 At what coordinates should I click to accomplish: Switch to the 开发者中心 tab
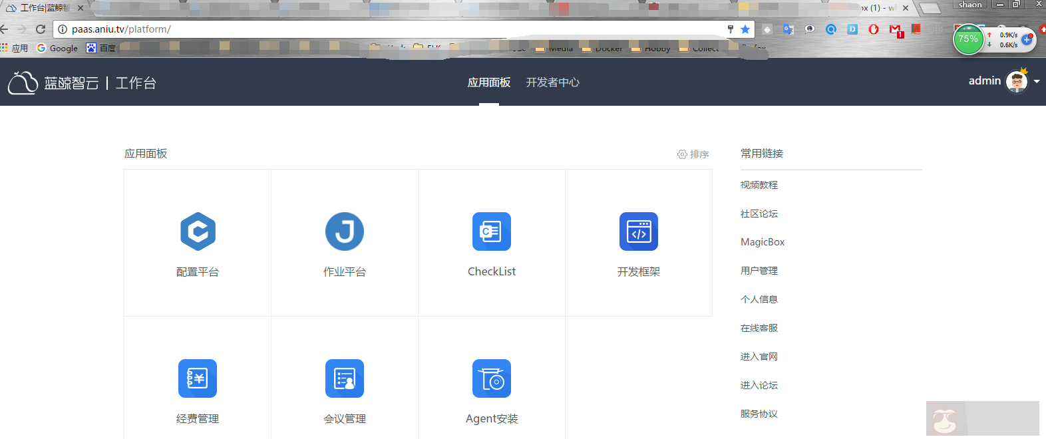point(553,82)
